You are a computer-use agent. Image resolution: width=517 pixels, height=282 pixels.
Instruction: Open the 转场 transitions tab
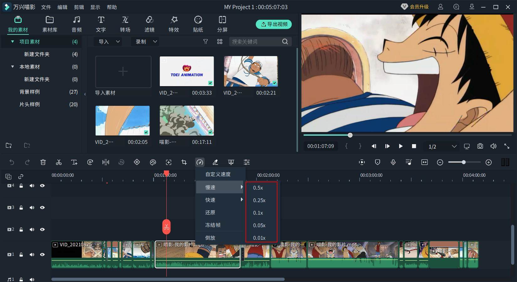pyautogui.click(x=125, y=24)
